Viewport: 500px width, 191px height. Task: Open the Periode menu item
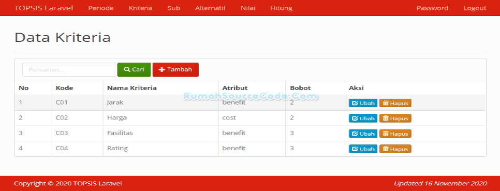pos(101,8)
